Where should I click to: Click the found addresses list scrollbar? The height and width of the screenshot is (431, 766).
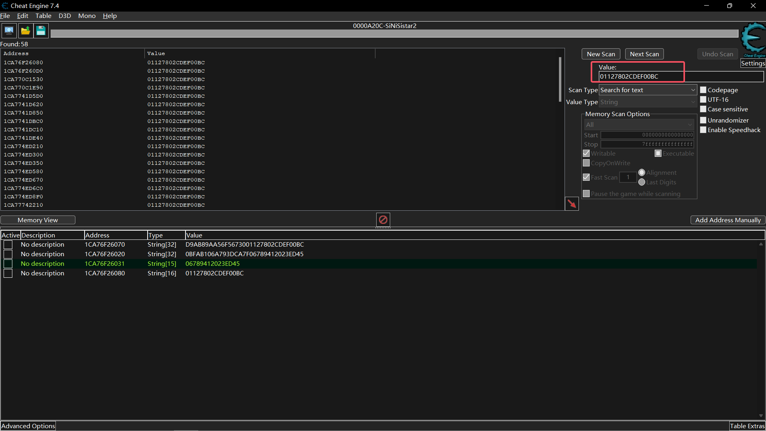[560, 80]
